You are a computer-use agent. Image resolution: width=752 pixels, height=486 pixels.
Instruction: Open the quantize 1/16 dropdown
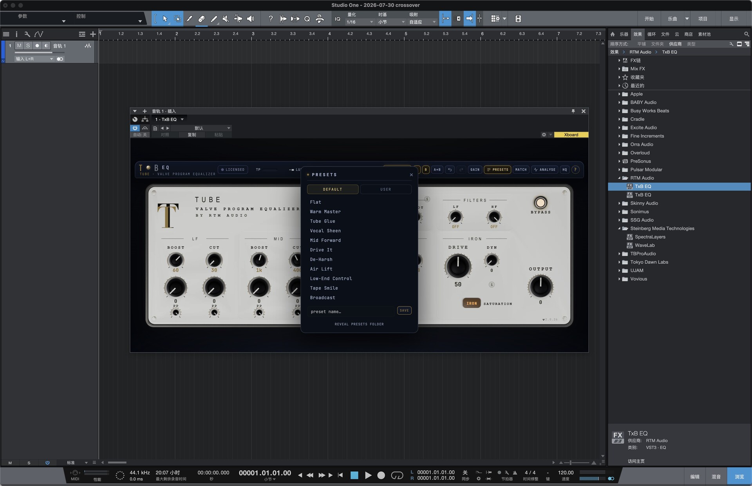pos(360,22)
